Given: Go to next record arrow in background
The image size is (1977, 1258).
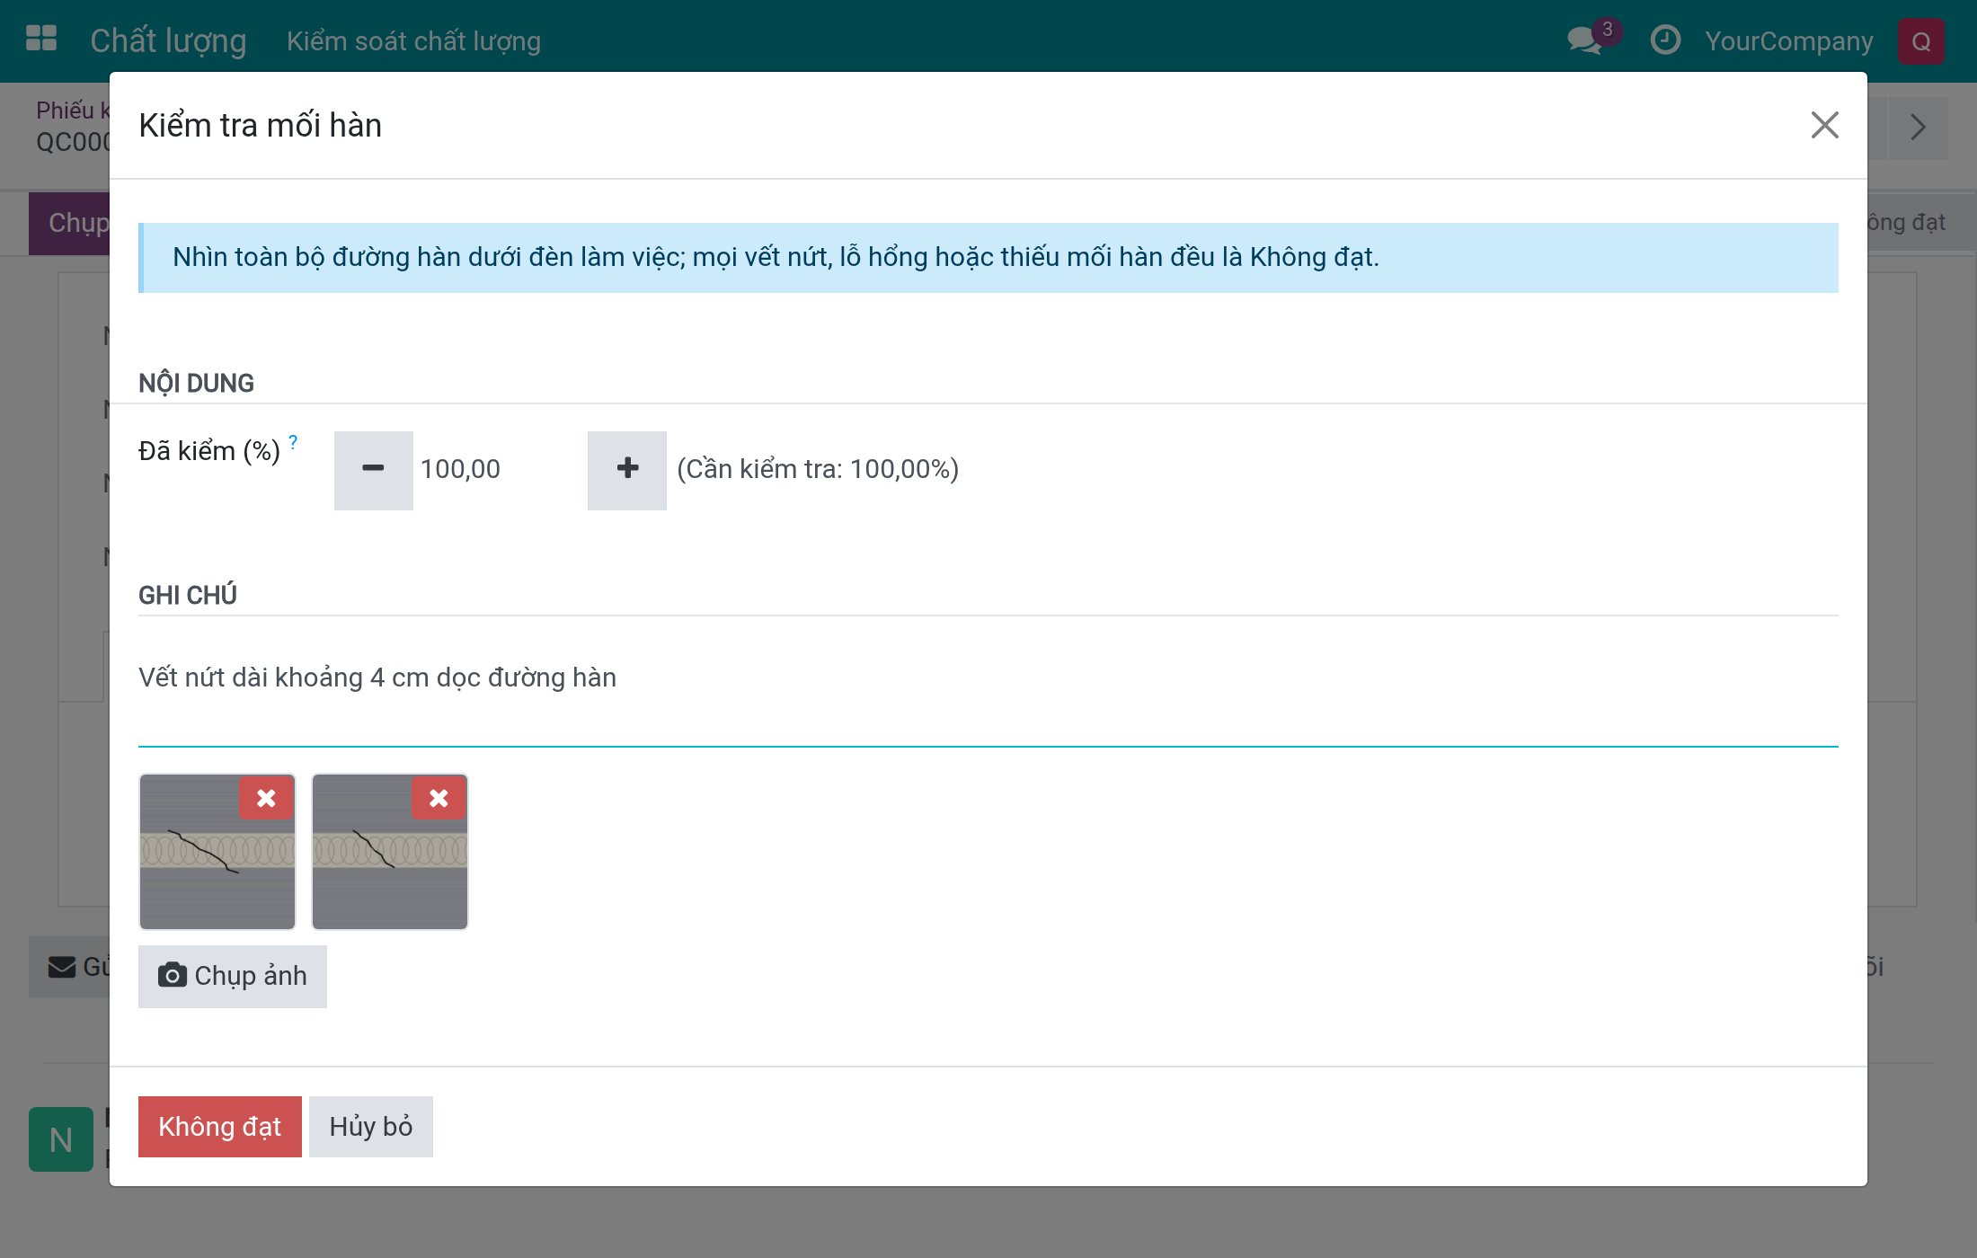Looking at the screenshot, I should [1918, 128].
